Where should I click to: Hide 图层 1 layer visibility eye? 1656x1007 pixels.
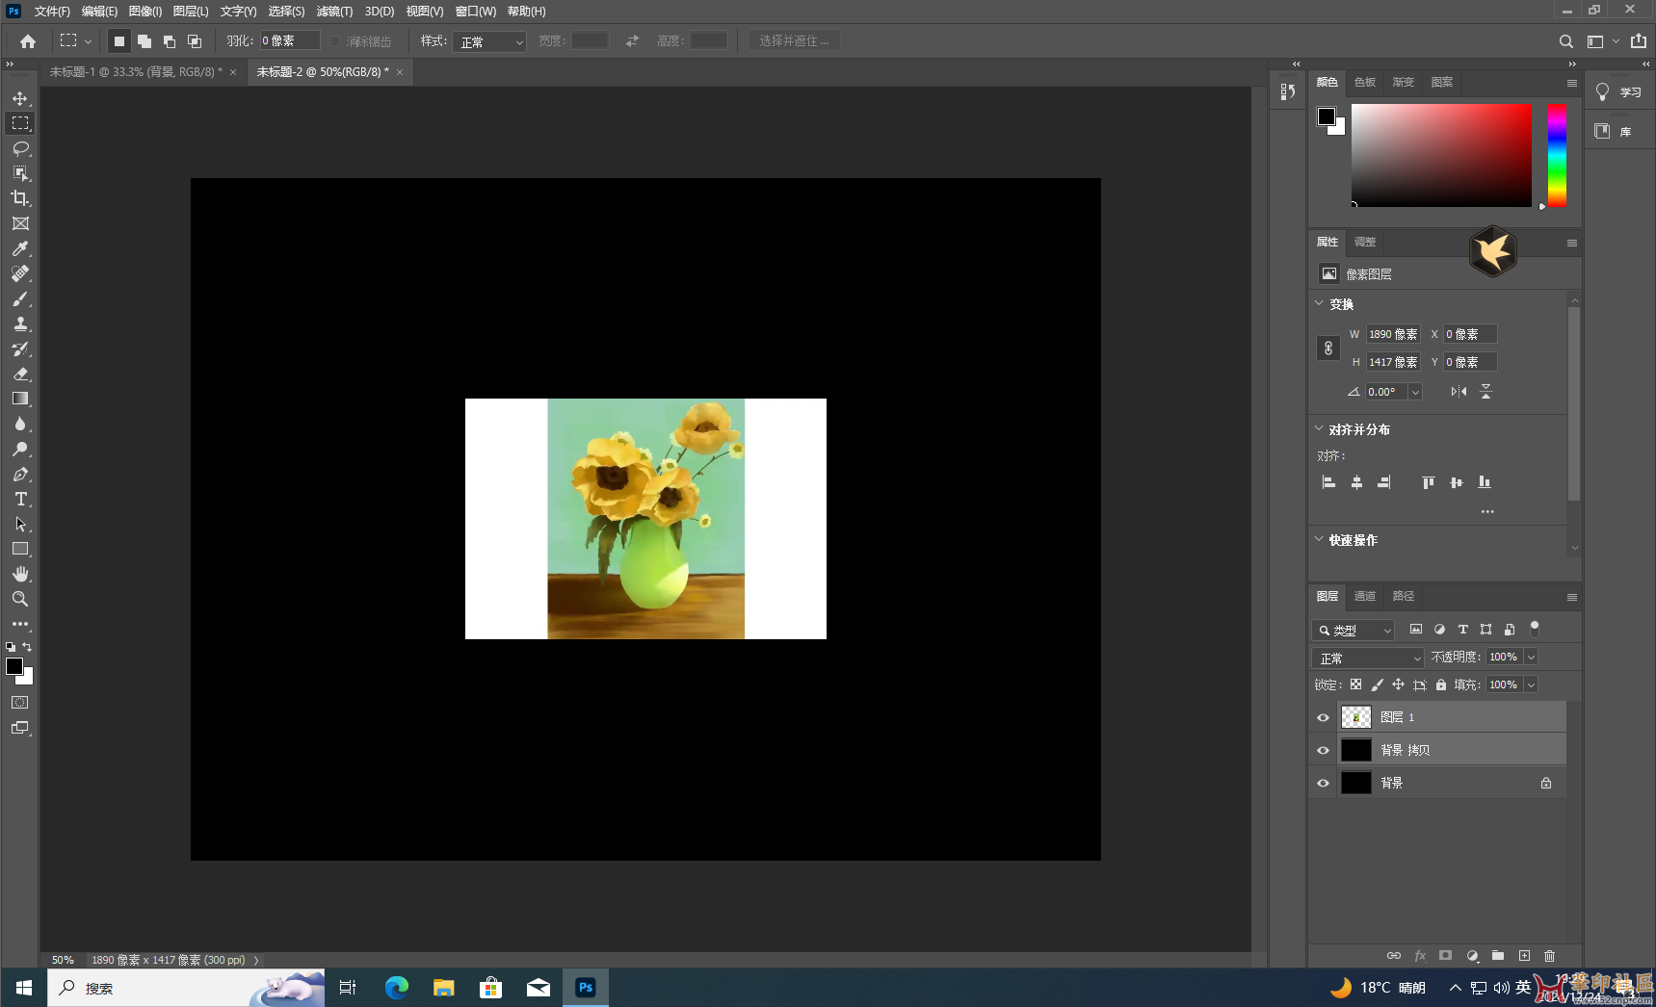(1323, 717)
